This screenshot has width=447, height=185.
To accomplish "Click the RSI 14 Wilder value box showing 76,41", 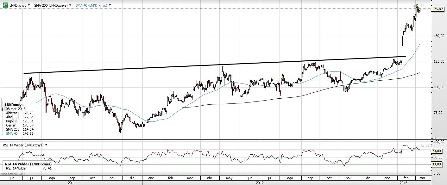I will (28, 166).
